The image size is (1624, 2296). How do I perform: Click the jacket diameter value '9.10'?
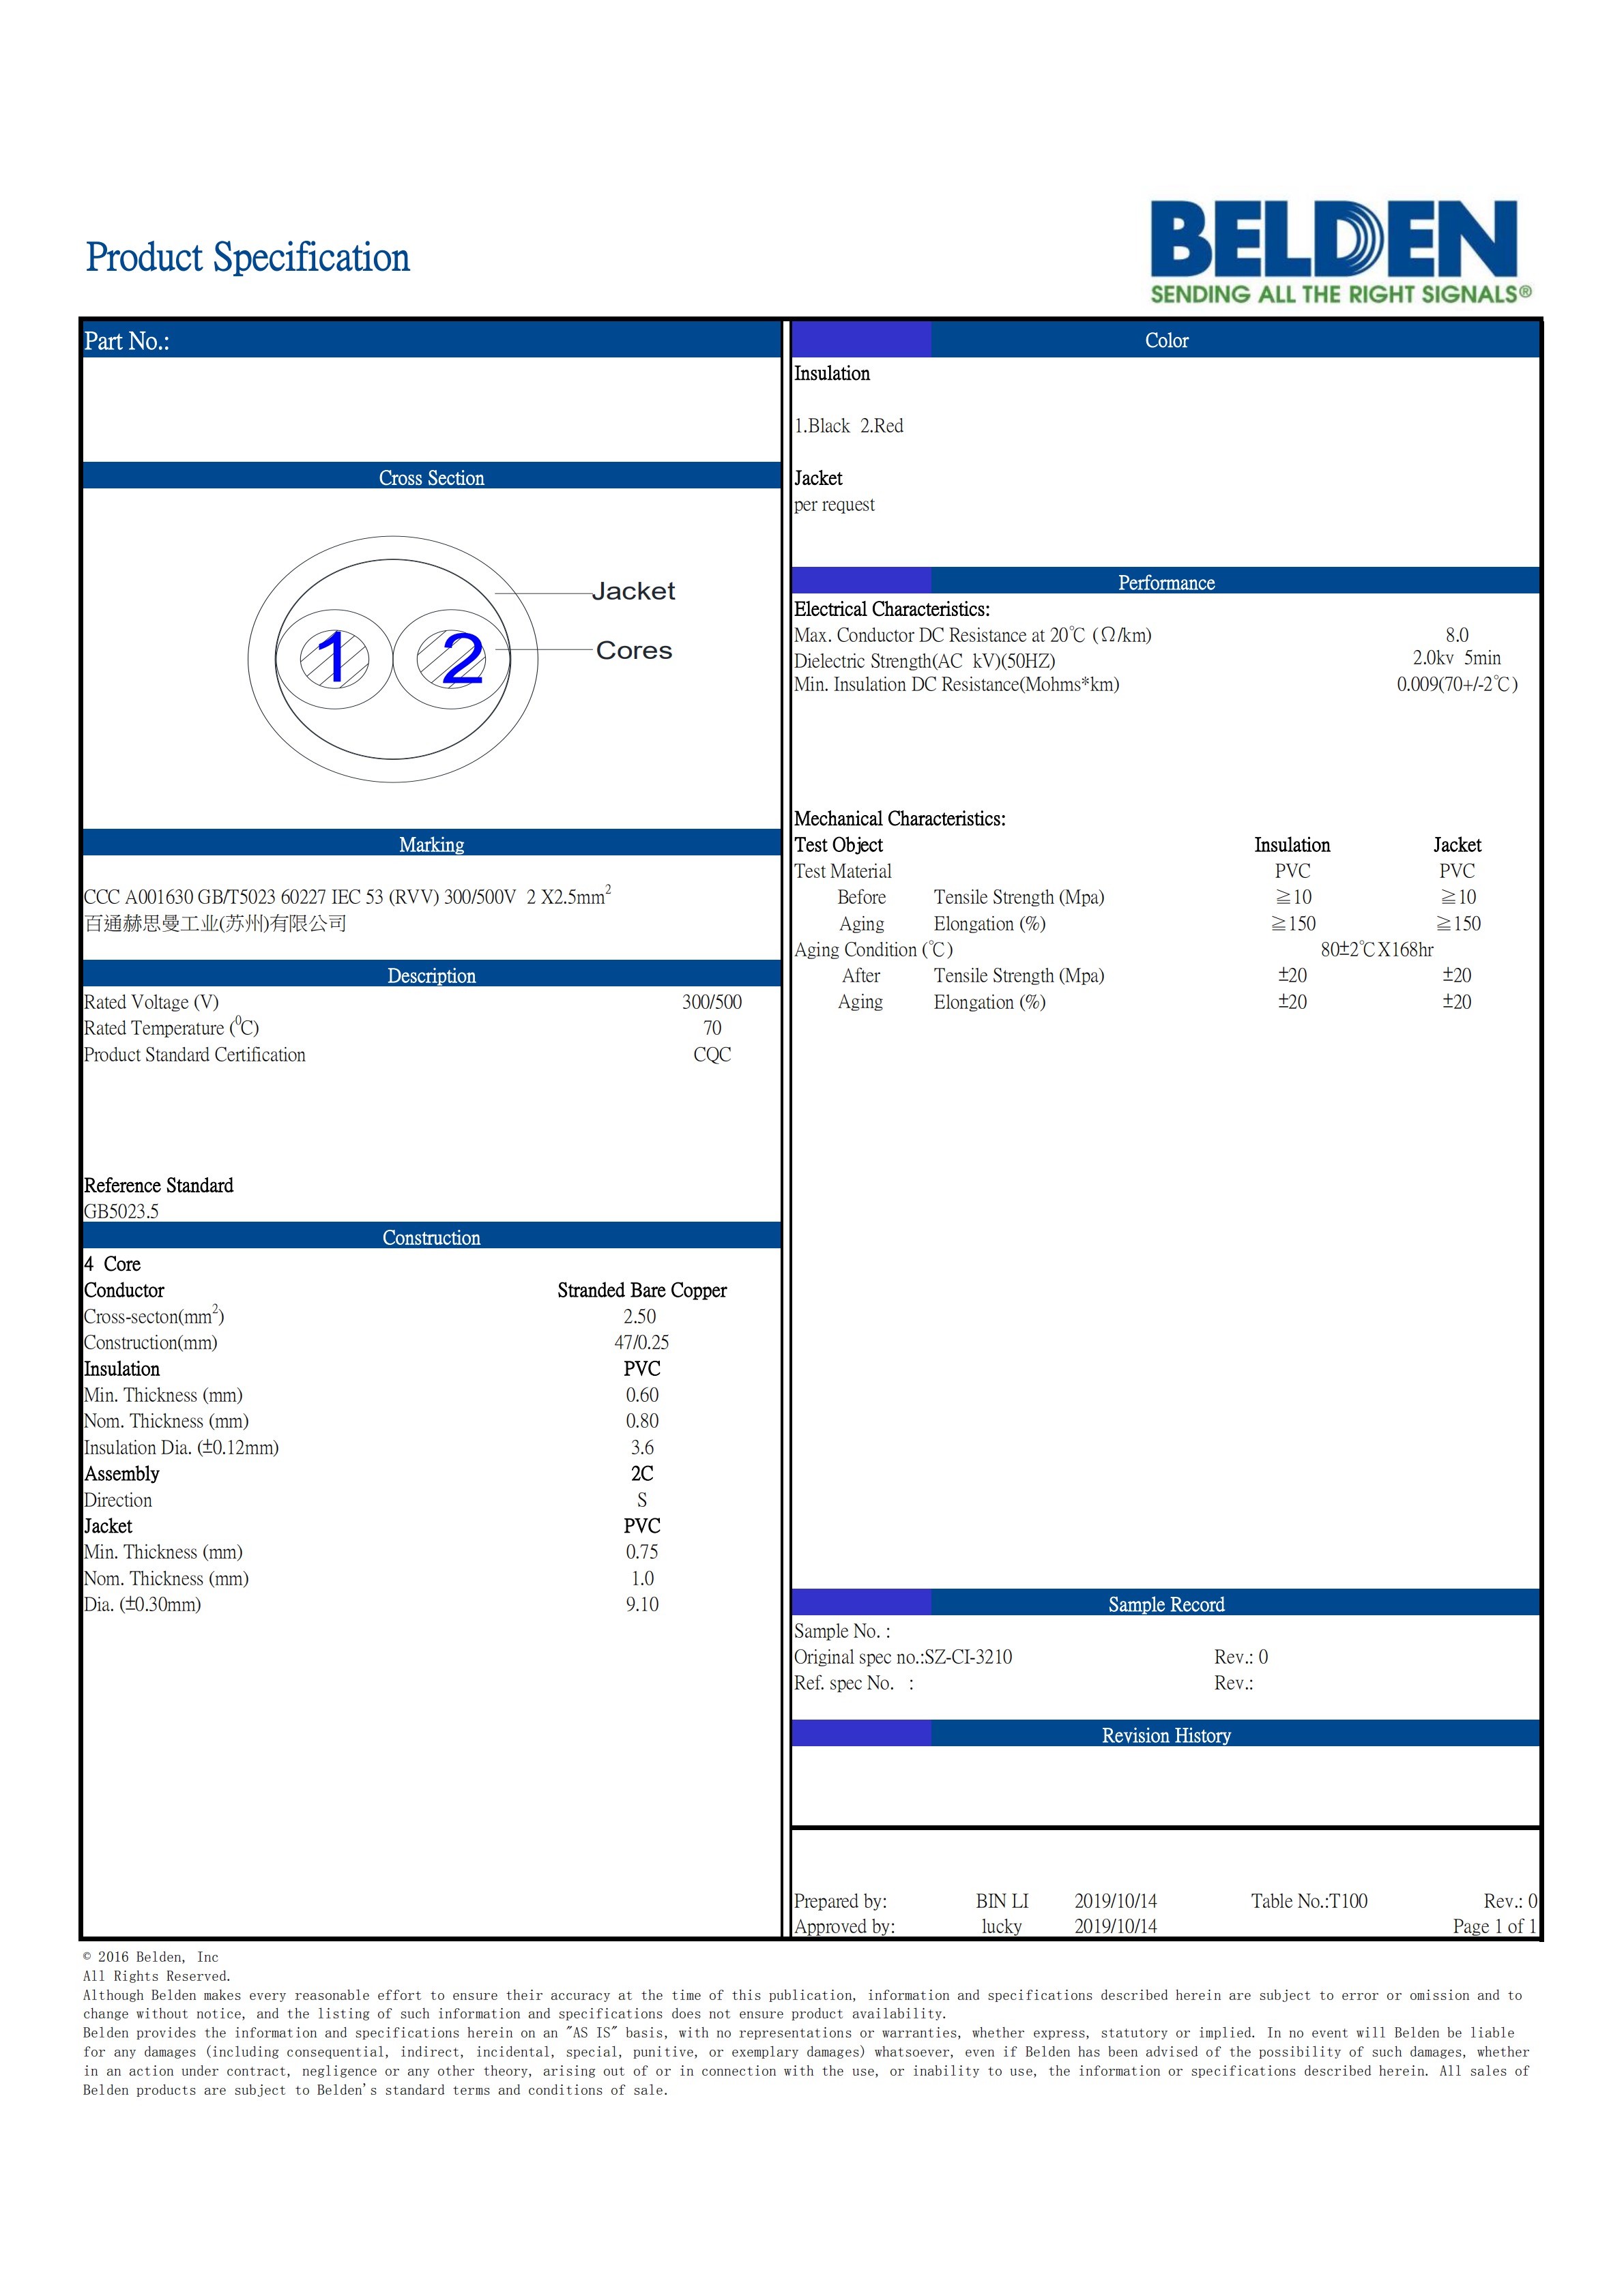[642, 1605]
